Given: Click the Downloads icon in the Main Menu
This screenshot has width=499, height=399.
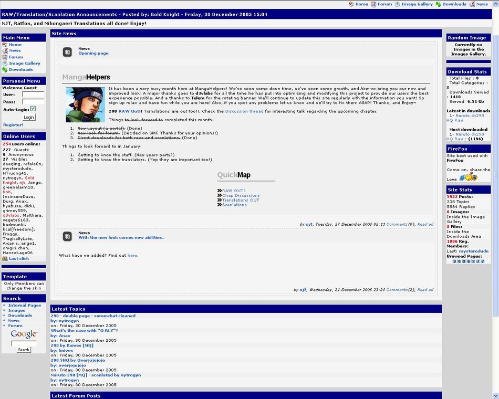Looking at the screenshot, I should pyautogui.click(x=5, y=69).
